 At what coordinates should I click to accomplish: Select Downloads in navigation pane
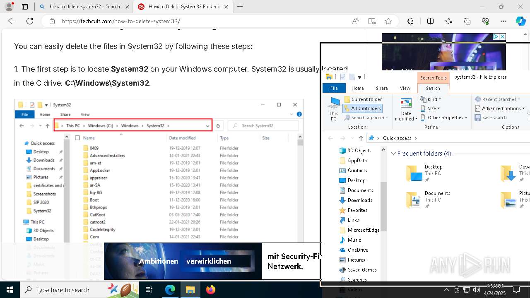[x=360, y=200]
